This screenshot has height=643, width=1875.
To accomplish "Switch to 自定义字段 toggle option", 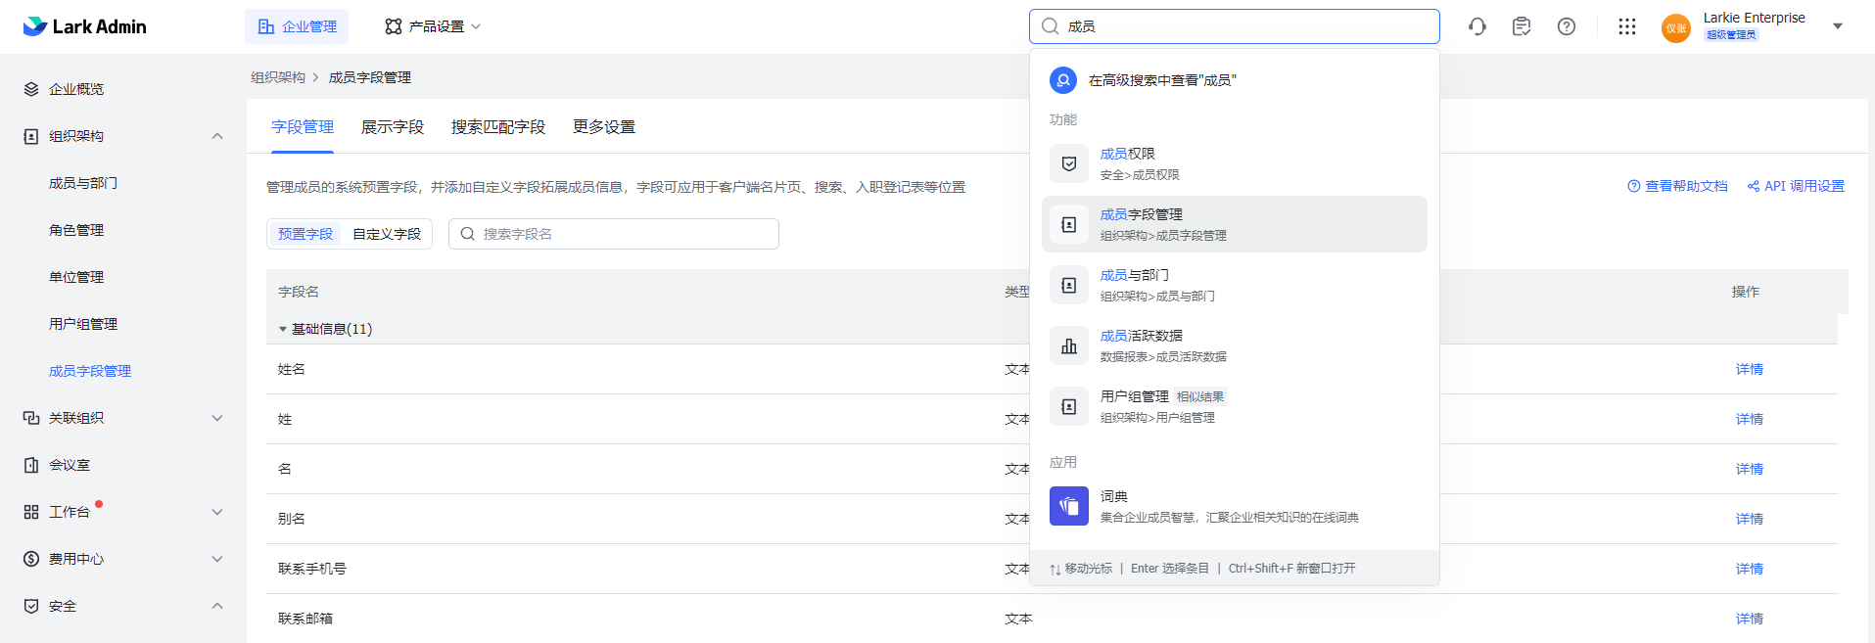I will 387,234.
